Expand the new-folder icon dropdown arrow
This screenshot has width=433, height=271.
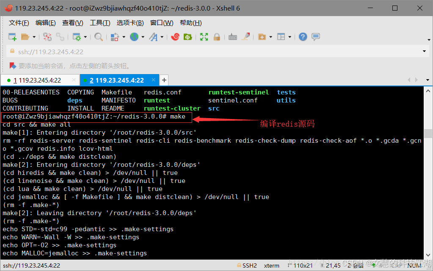270,37
